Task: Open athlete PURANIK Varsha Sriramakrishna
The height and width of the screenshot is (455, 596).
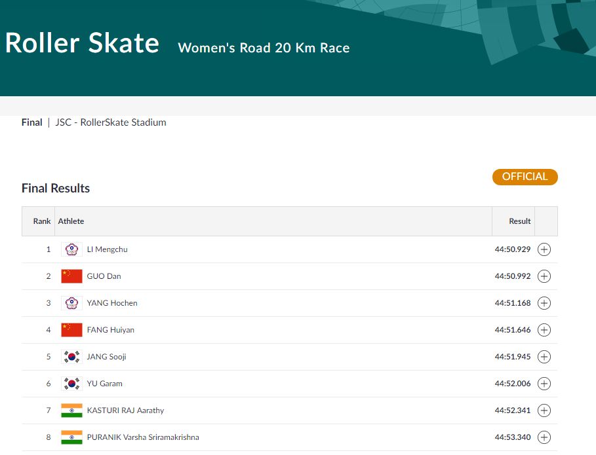Action: pyautogui.click(x=143, y=437)
